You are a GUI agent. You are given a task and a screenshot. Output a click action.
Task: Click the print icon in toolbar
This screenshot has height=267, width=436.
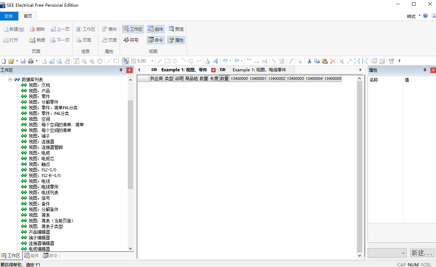coord(31,61)
